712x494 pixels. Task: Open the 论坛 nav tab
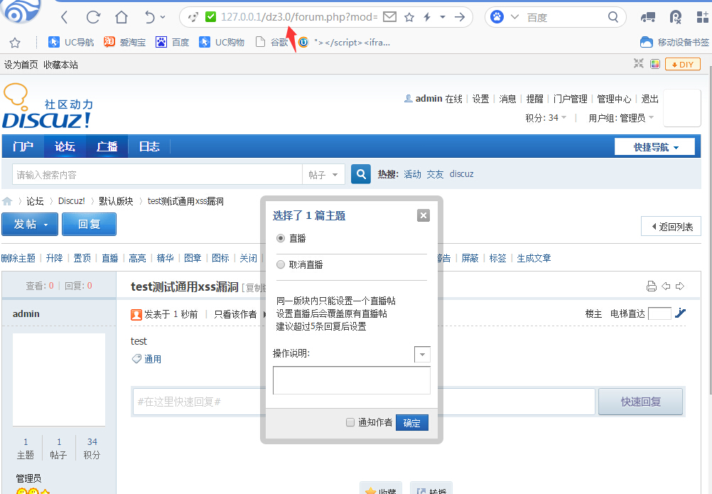(x=65, y=146)
